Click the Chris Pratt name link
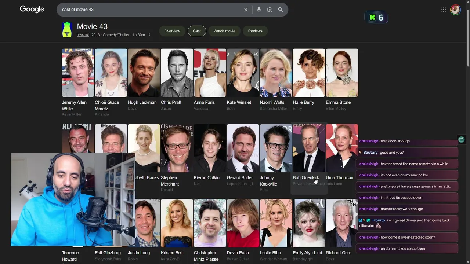470x264 pixels. [x=171, y=102]
